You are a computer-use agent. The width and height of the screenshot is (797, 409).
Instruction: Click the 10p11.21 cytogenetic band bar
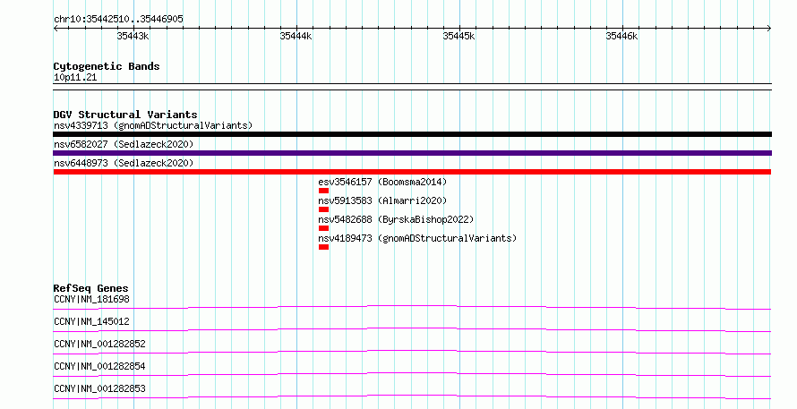coord(412,87)
